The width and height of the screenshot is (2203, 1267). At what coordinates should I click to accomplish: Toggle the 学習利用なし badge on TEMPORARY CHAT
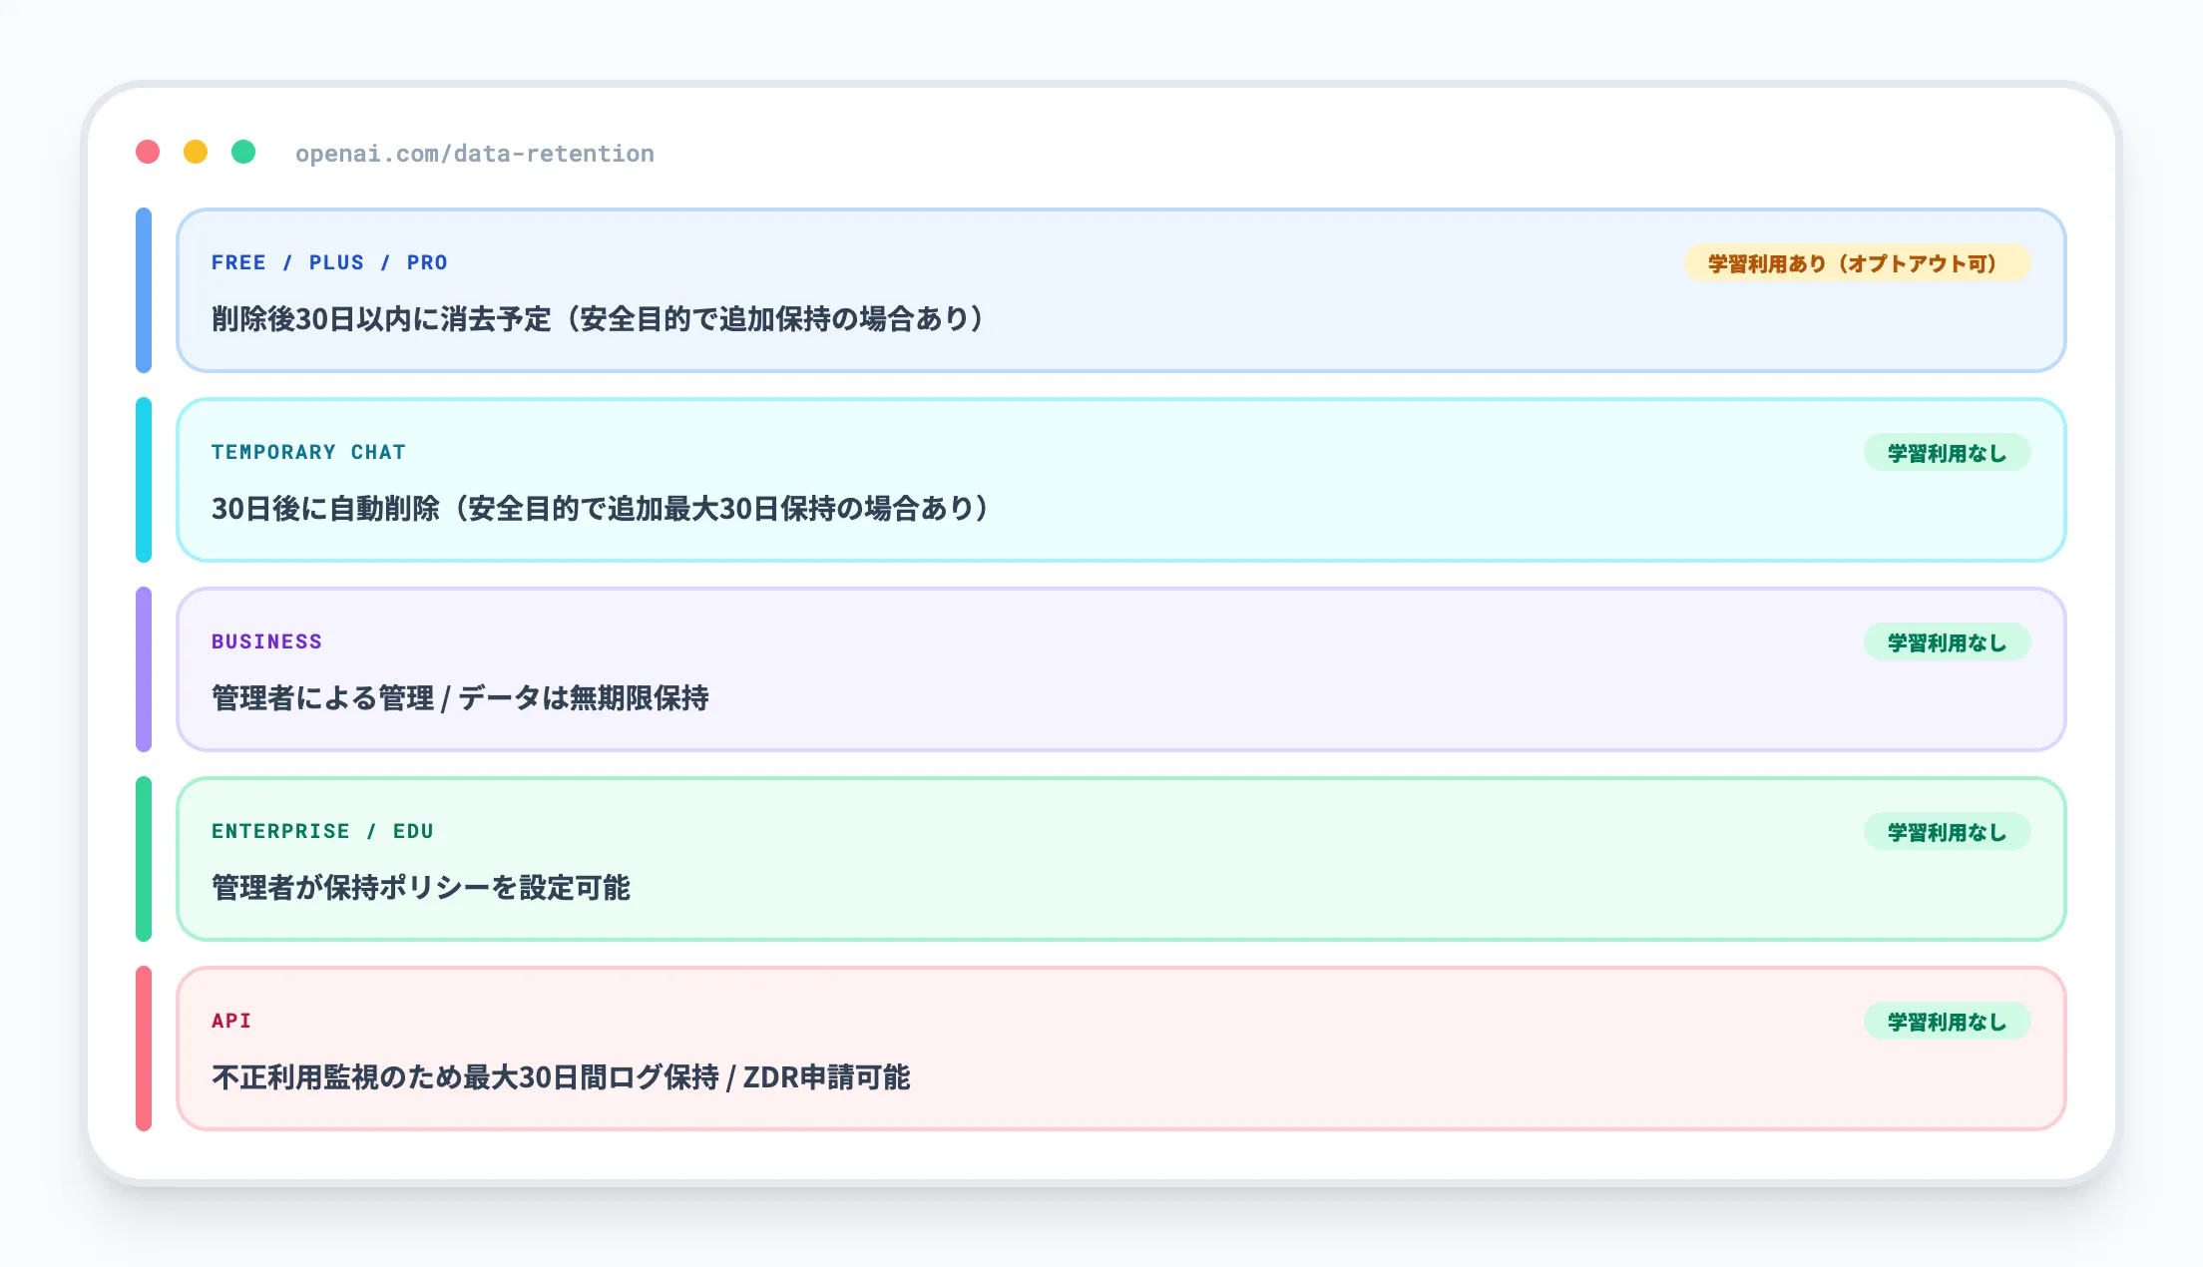tap(1947, 452)
